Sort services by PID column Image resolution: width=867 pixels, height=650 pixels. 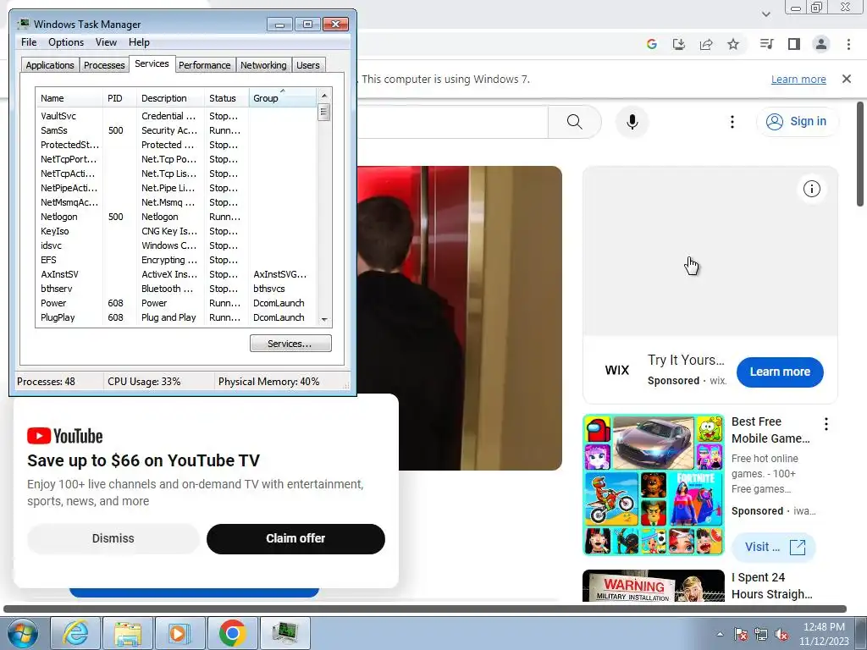point(119,98)
